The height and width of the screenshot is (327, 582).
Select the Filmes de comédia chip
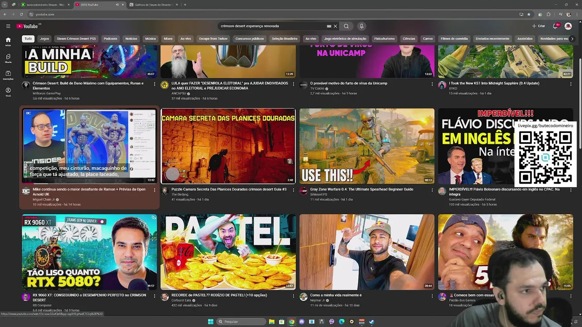coord(454,39)
